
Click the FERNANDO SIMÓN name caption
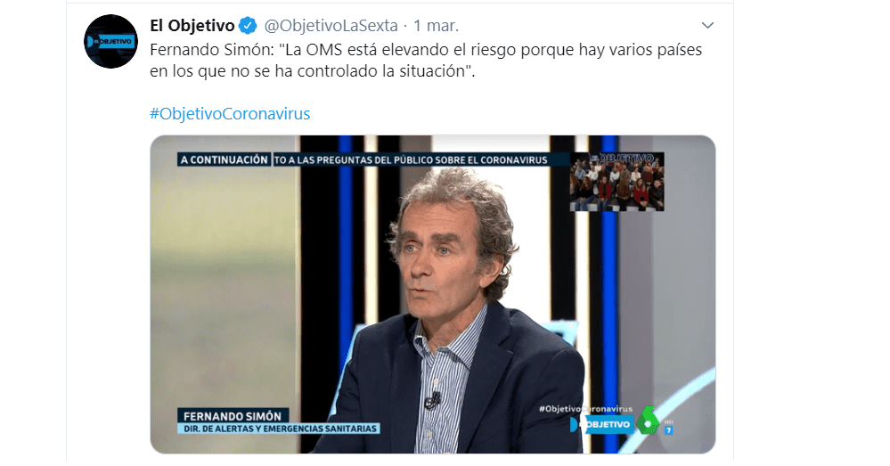coord(233,416)
